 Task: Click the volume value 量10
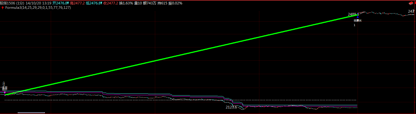coord(138,3)
